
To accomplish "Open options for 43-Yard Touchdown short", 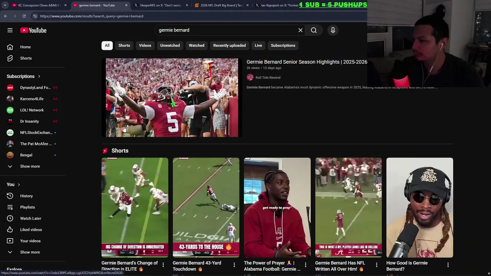I will pos(234,265).
